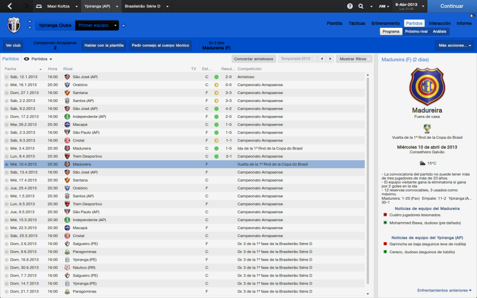Switch to Análisis subtab
477x298 pixels.
tap(439, 31)
